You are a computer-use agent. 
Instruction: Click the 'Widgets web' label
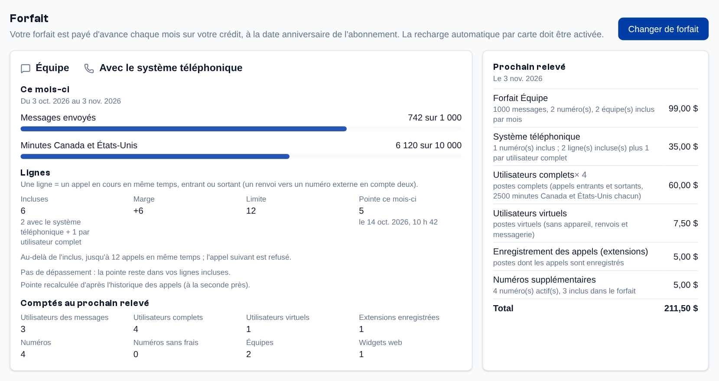(x=381, y=342)
